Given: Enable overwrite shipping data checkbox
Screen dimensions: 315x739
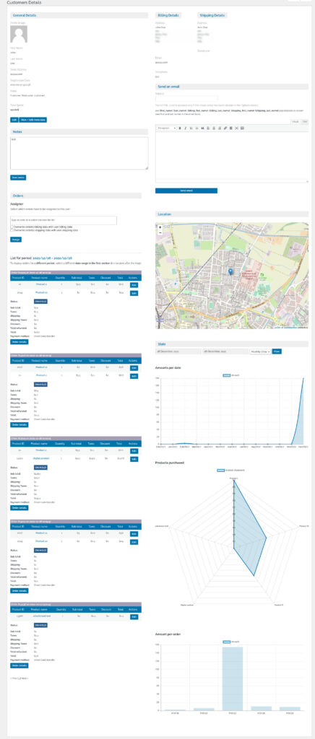Looking at the screenshot, I should click(12, 230).
